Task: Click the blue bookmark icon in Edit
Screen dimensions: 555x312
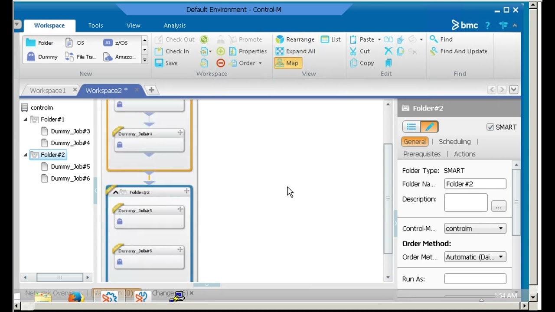Action: (388, 63)
